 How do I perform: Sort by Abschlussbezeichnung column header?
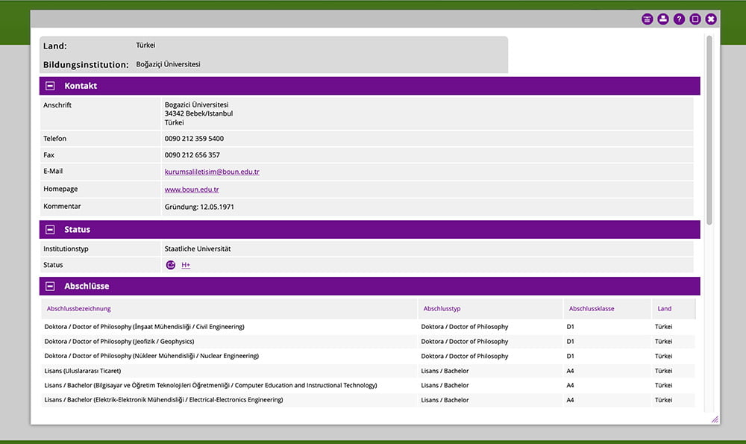(79, 308)
